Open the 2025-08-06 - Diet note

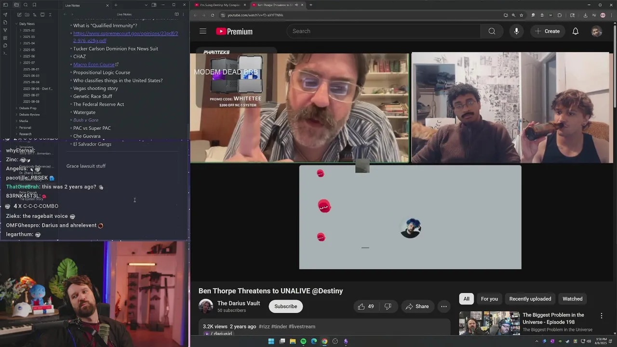coord(38,89)
